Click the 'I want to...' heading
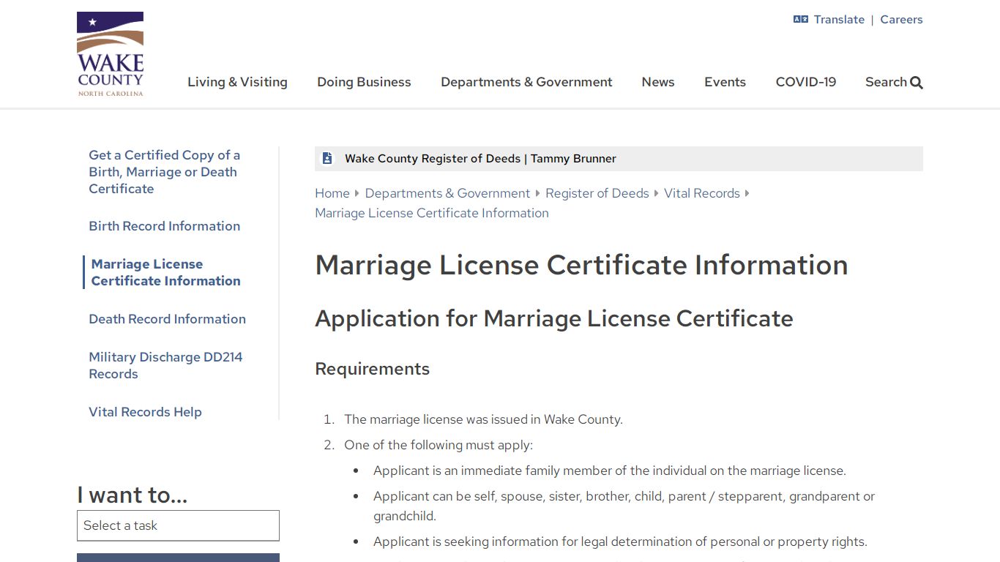Viewport: 1000px width, 562px height. coord(133,495)
